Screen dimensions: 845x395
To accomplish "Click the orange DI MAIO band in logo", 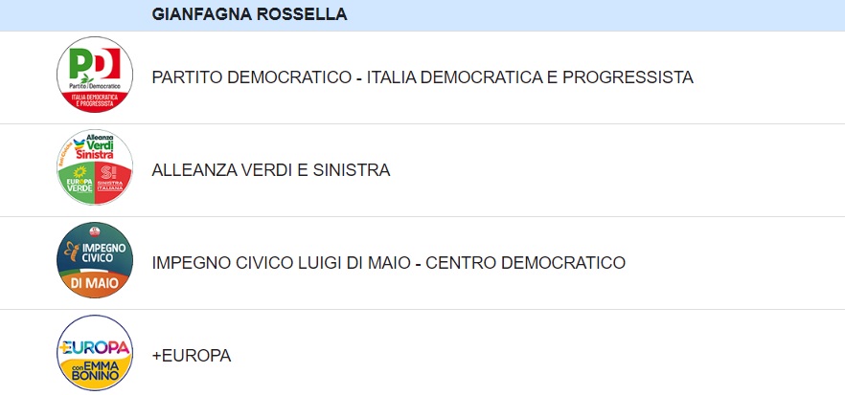I will click(95, 283).
